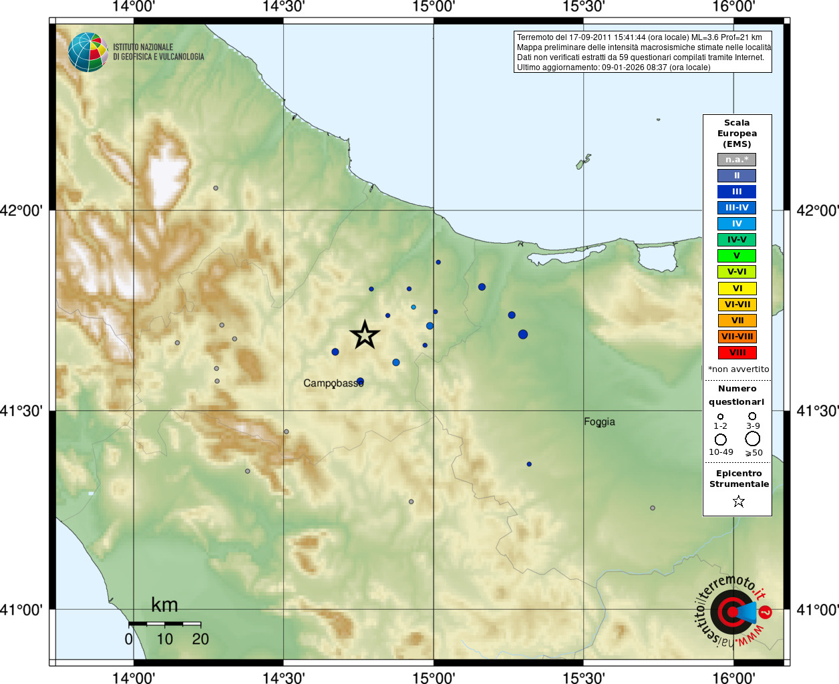Click the 'Epicentro Strumentale' legend heading
The image size is (839, 684).
[739, 479]
